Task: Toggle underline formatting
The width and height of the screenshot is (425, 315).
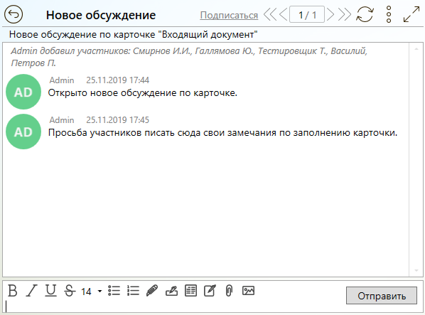Action: click(x=50, y=291)
